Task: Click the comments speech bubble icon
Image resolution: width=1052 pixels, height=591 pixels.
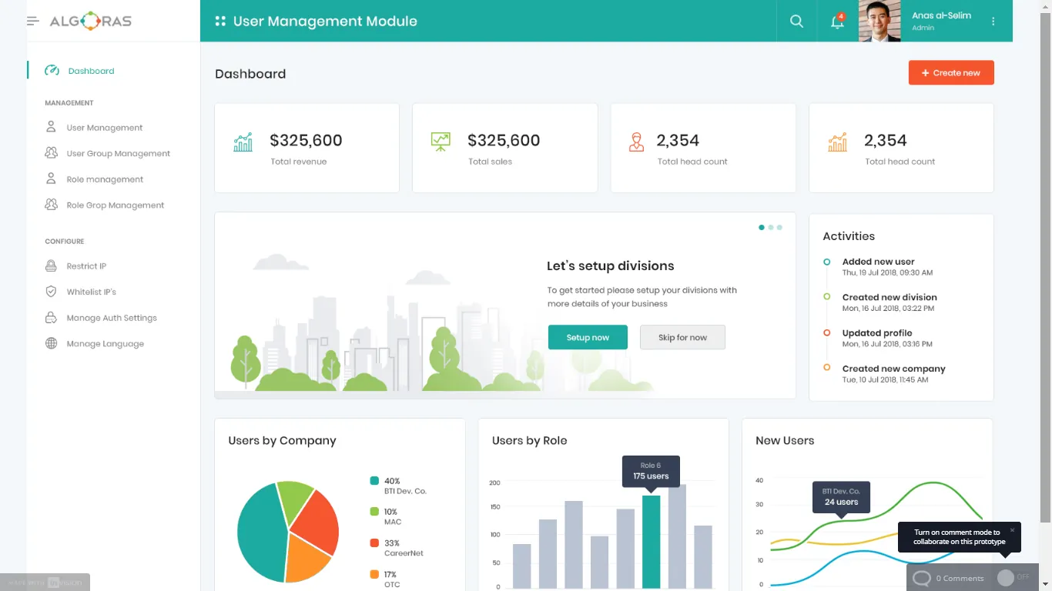Action: pos(921,578)
